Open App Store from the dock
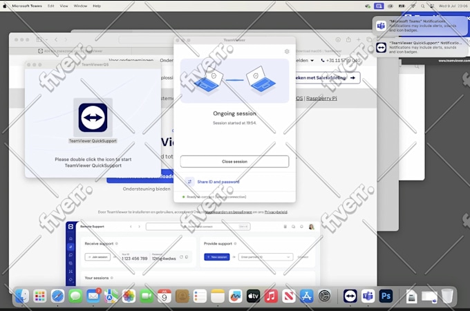 pos(306,296)
